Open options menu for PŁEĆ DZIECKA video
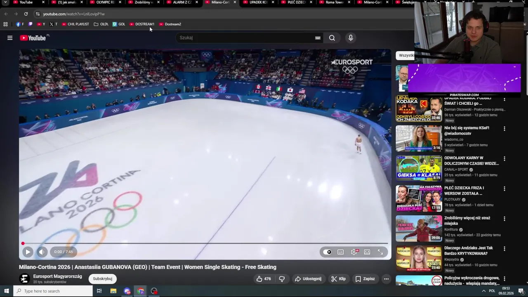The width and height of the screenshot is (528, 297). (x=504, y=189)
